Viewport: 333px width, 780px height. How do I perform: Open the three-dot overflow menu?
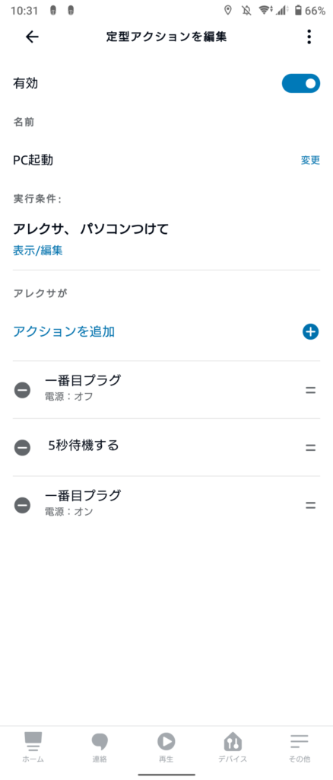(309, 37)
